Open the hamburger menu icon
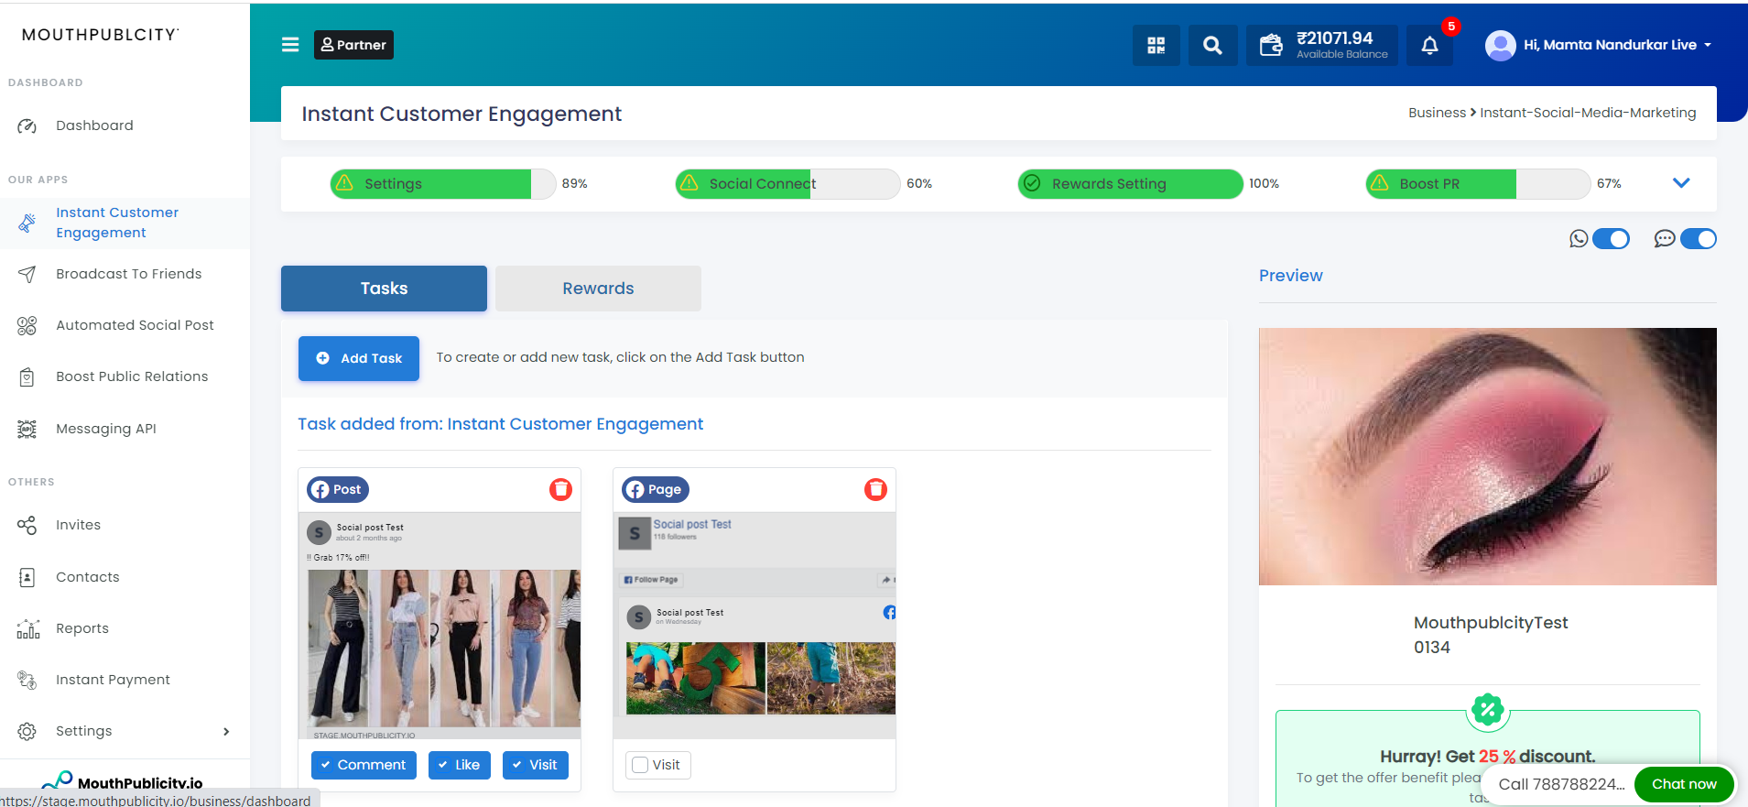Image resolution: width=1748 pixels, height=807 pixels. (x=290, y=45)
